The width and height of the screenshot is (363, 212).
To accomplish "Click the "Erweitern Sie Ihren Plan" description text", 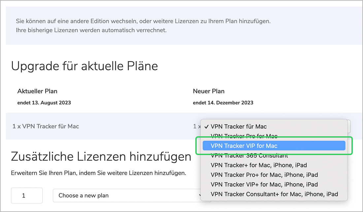I will click(98, 173).
